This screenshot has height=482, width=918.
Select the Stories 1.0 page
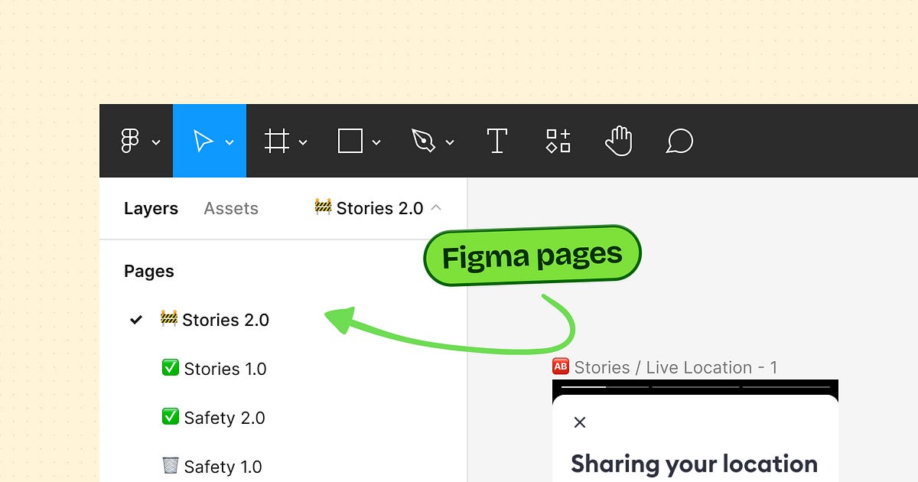pos(225,369)
